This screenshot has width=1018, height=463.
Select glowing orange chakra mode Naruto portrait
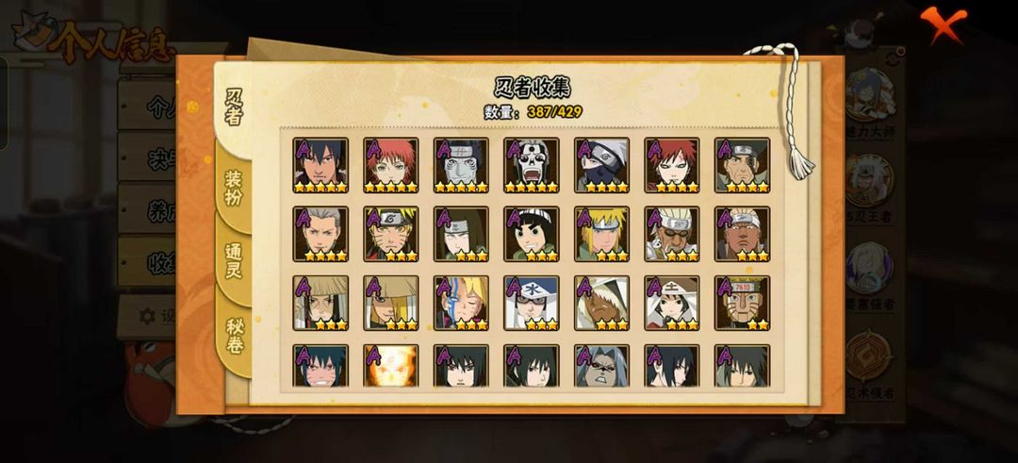tap(391, 366)
